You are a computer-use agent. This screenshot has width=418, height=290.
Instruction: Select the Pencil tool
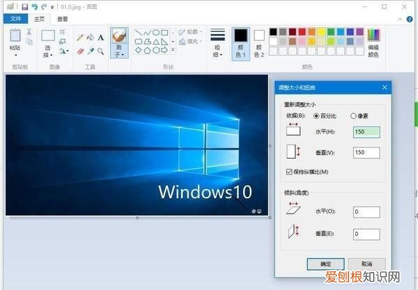click(80, 38)
